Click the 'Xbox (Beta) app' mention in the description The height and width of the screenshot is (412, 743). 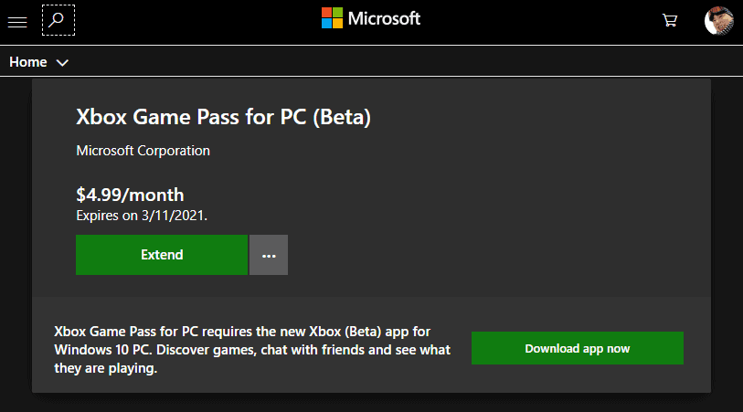tap(359, 331)
